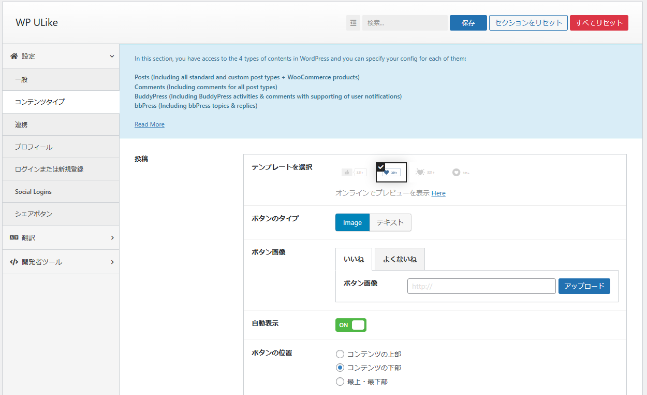Select the thumbs-up like template

click(x=354, y=172)
